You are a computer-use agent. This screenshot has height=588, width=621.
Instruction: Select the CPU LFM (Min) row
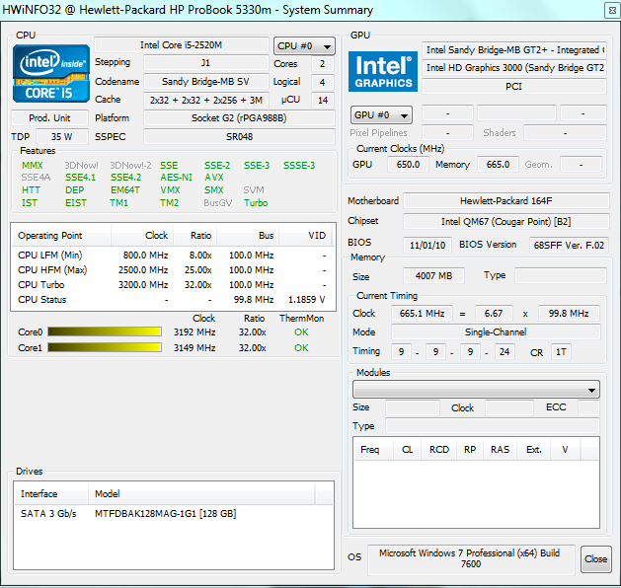173,255
